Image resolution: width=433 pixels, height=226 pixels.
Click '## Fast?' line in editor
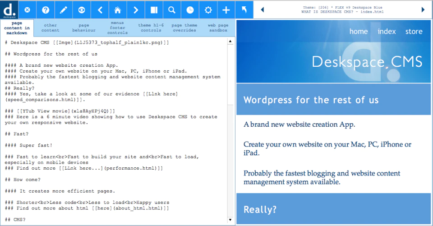click(17, 134)
